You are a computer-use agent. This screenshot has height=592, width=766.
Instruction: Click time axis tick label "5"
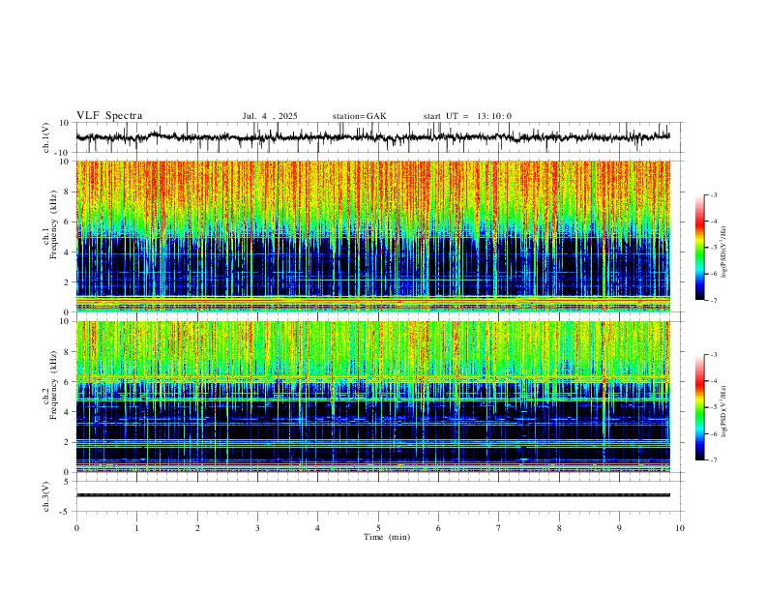378,528
